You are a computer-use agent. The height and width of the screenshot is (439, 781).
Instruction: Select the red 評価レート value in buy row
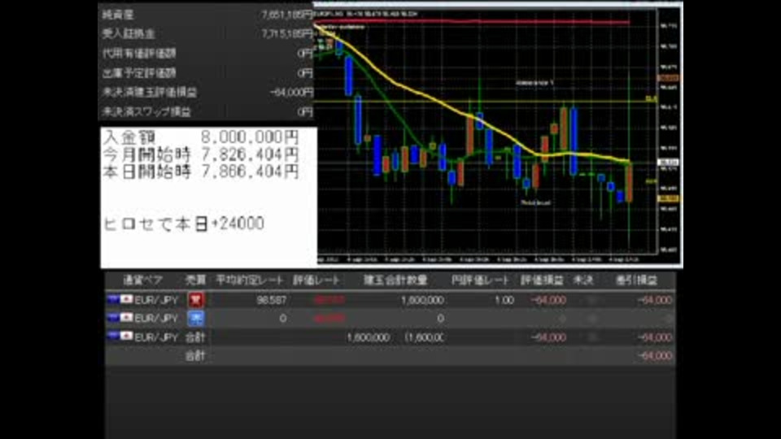pyautogui.click(x=329, y=300)
